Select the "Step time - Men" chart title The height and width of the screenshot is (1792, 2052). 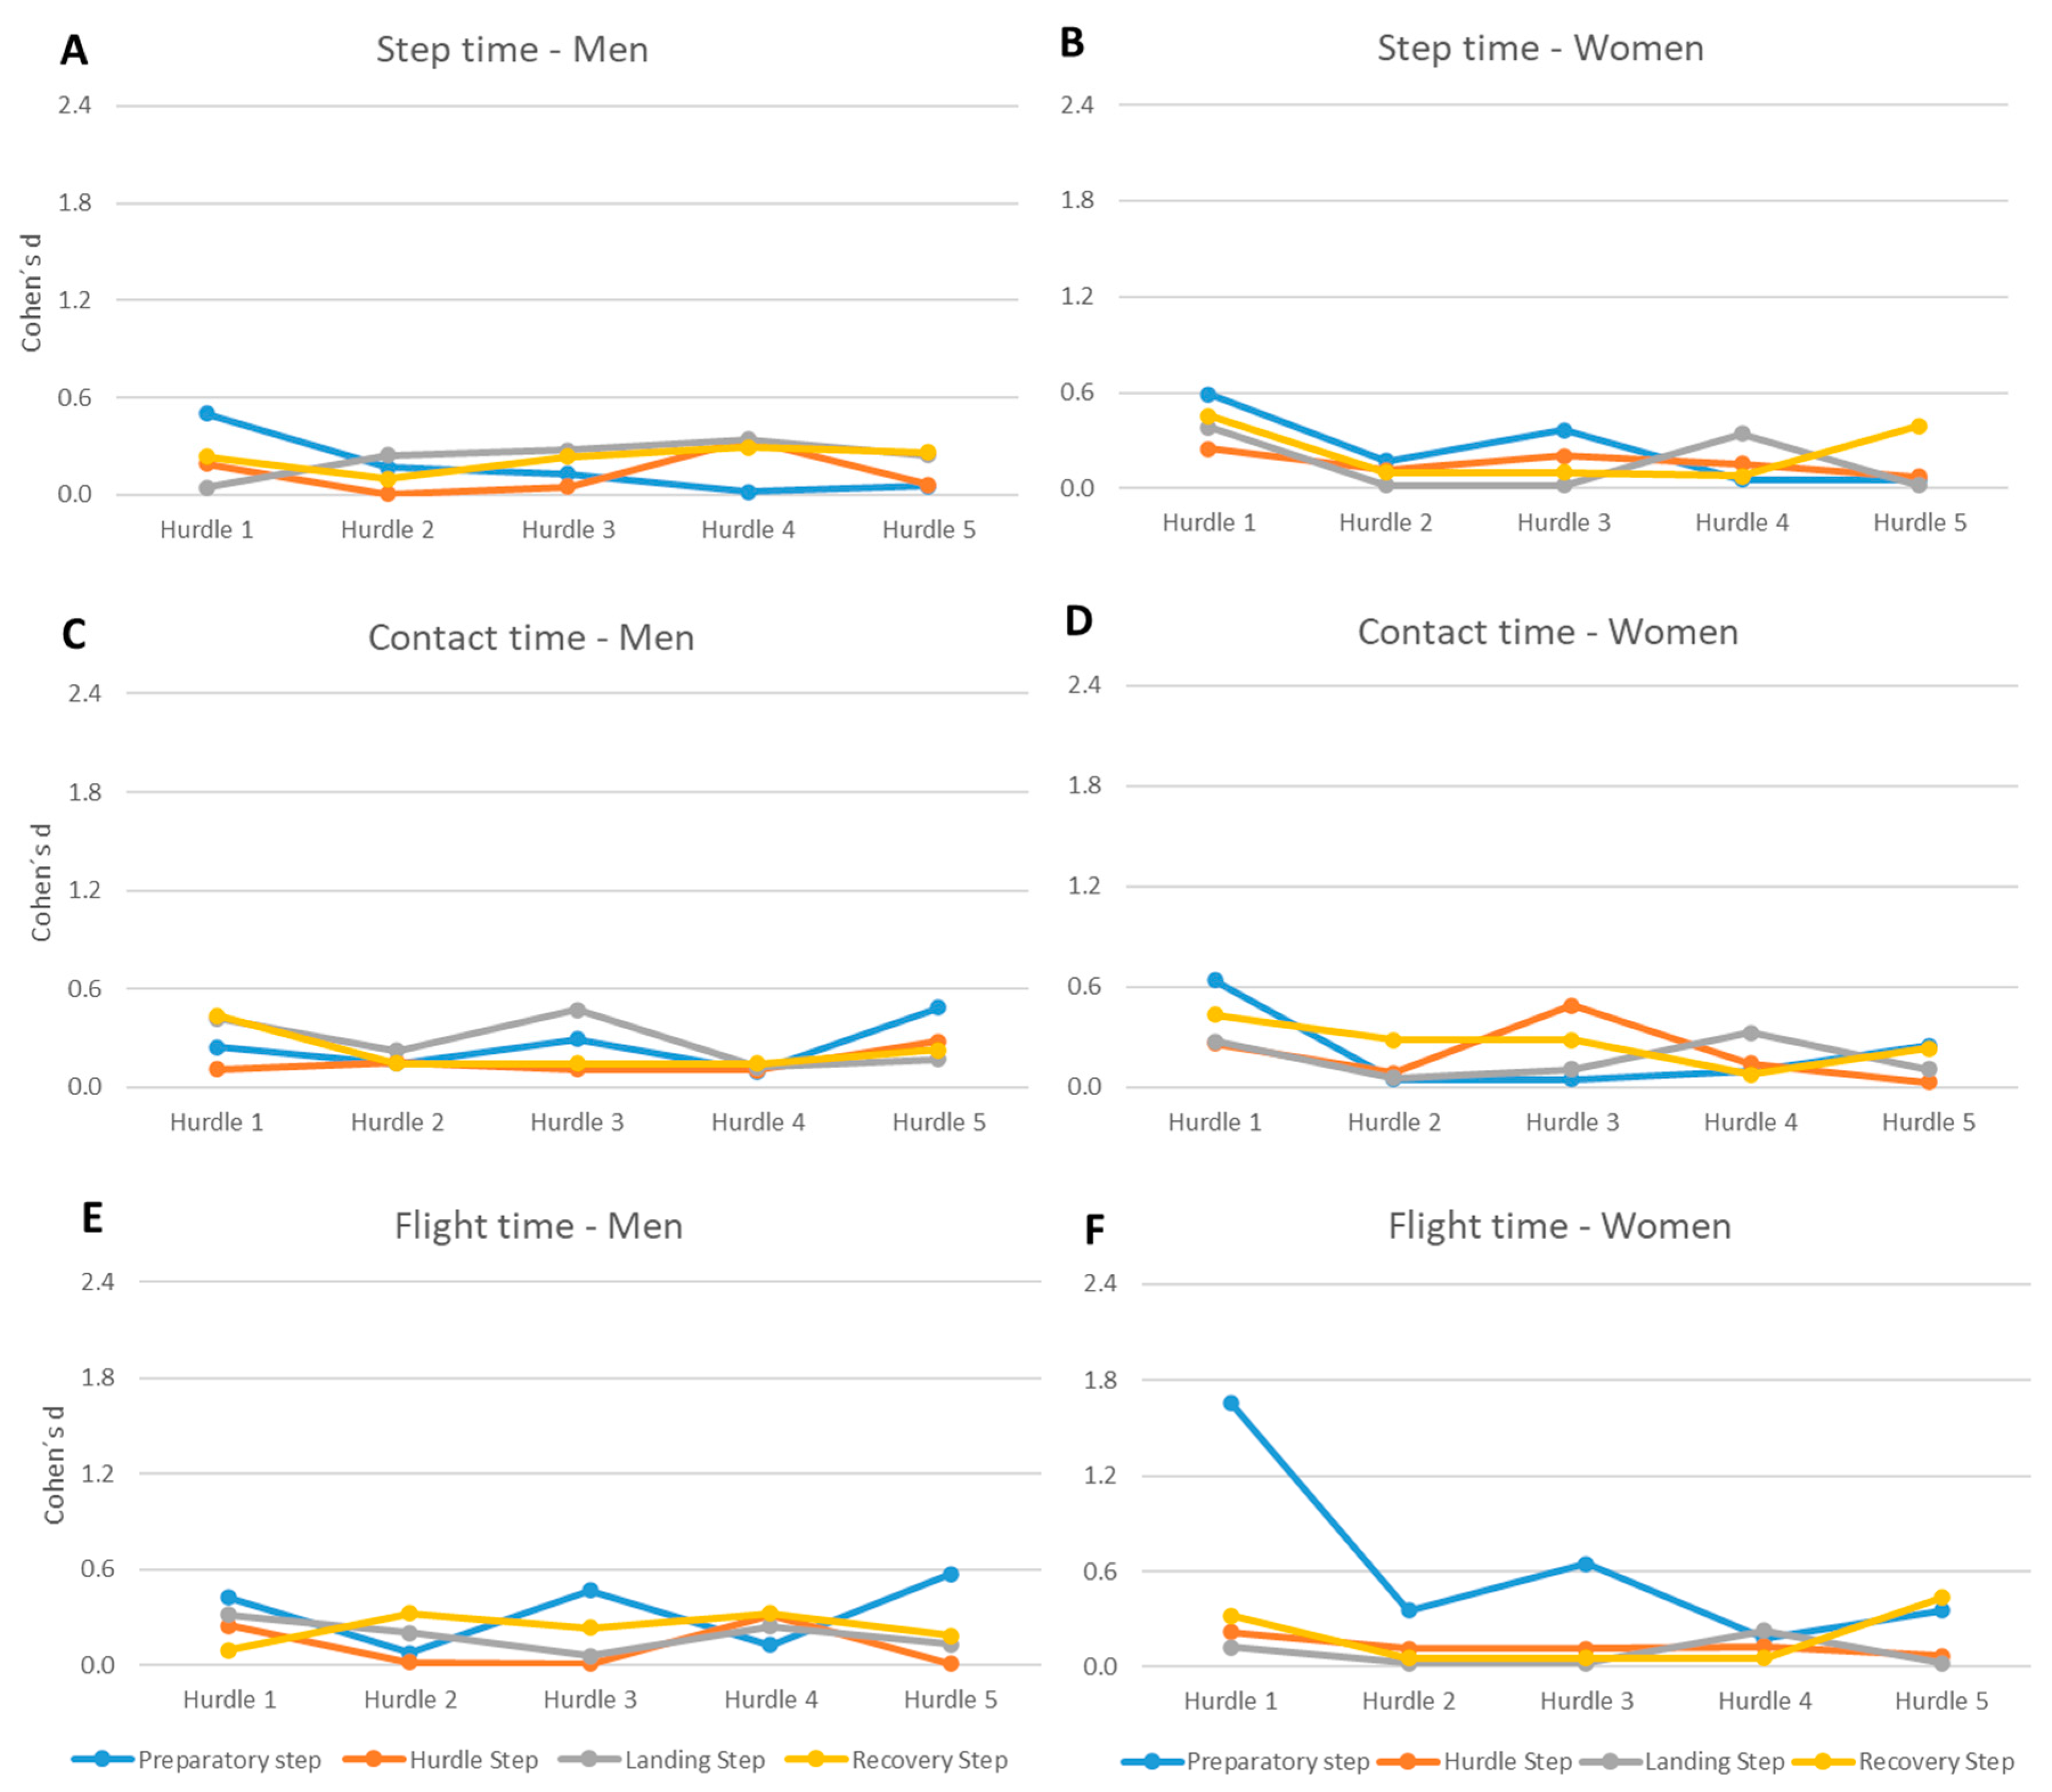coord(512,49)
